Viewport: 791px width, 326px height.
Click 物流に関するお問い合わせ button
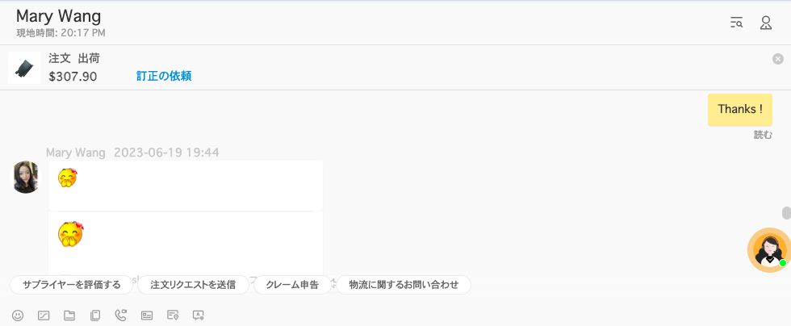[404, 285]
